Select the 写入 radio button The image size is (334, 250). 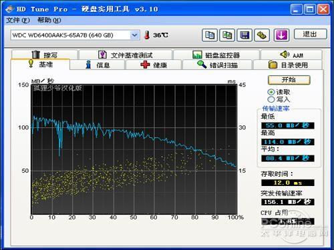pos(271,99)
